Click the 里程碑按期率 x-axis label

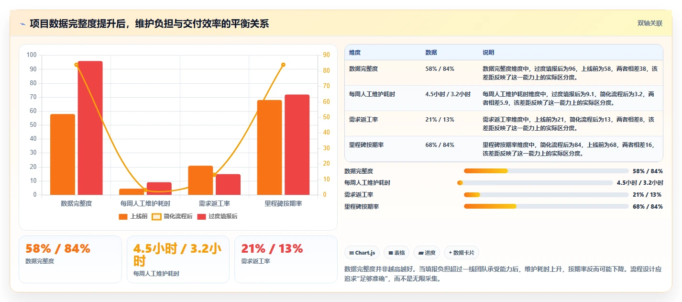(283, 203)
